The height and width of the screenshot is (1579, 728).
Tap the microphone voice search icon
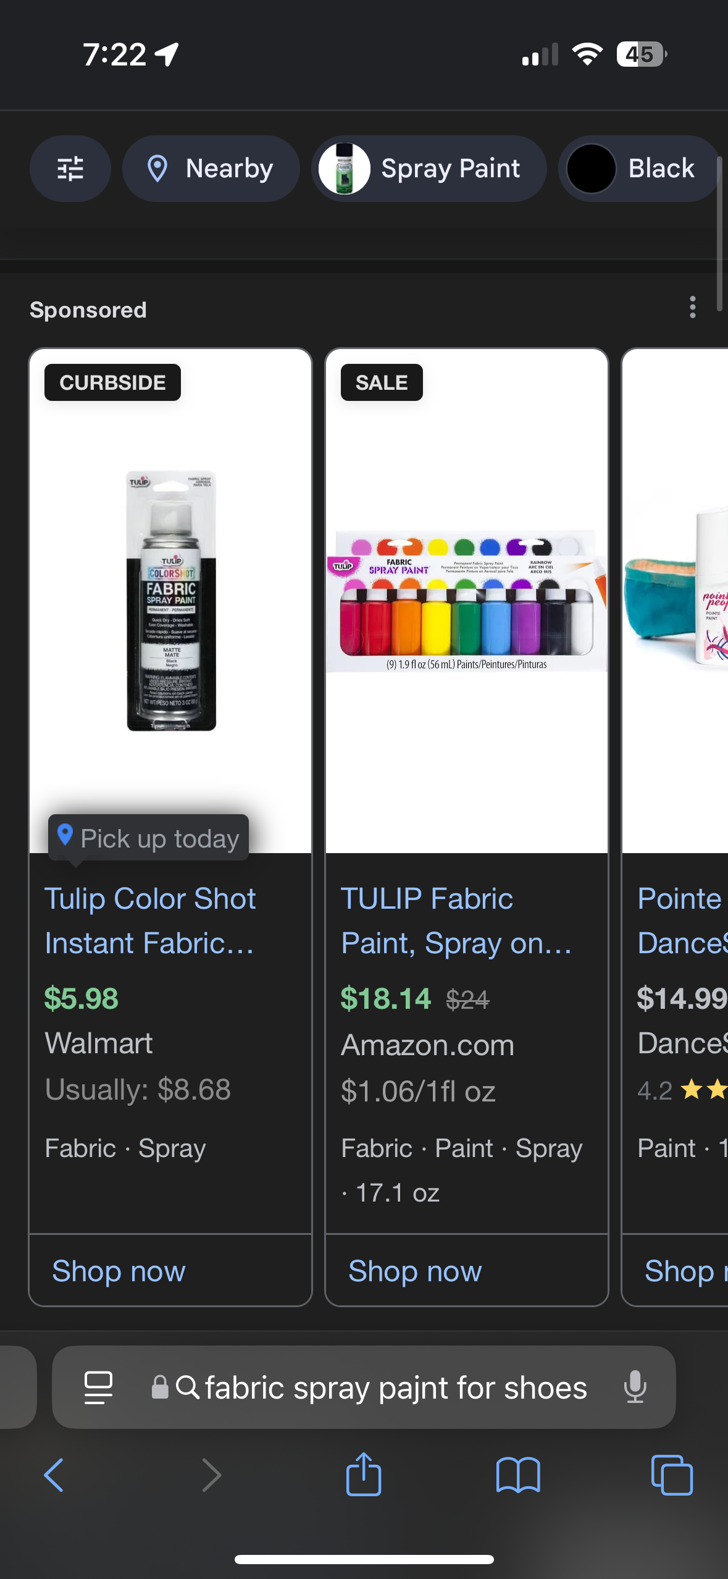(635, 1387)
